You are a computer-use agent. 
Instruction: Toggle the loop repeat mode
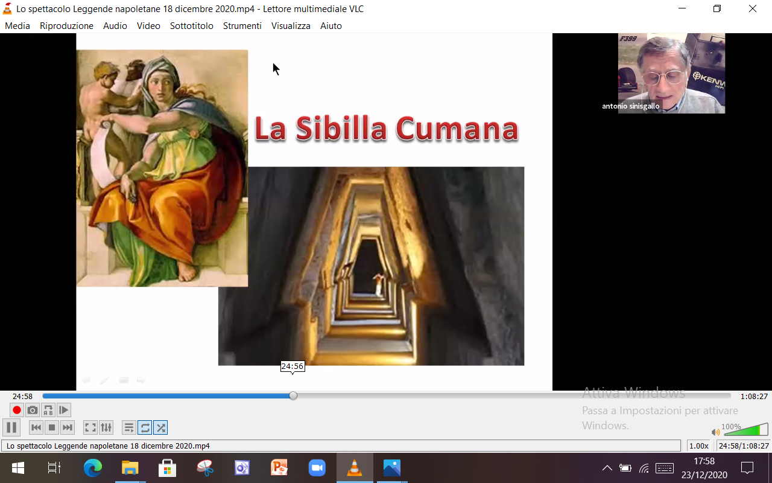click(x=145, y=427)
